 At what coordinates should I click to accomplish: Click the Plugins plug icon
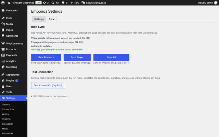point(3,80)
